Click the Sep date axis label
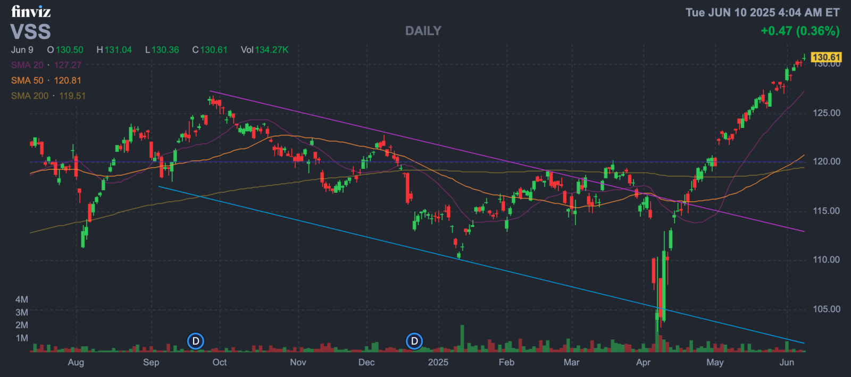 151,362
